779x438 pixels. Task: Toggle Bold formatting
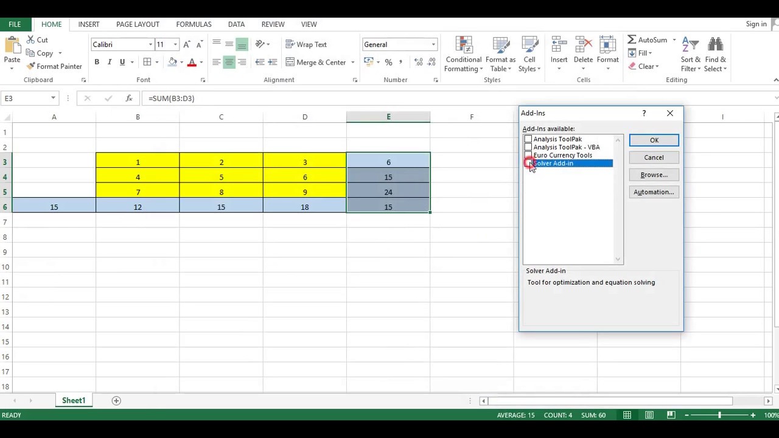point(97,62)
